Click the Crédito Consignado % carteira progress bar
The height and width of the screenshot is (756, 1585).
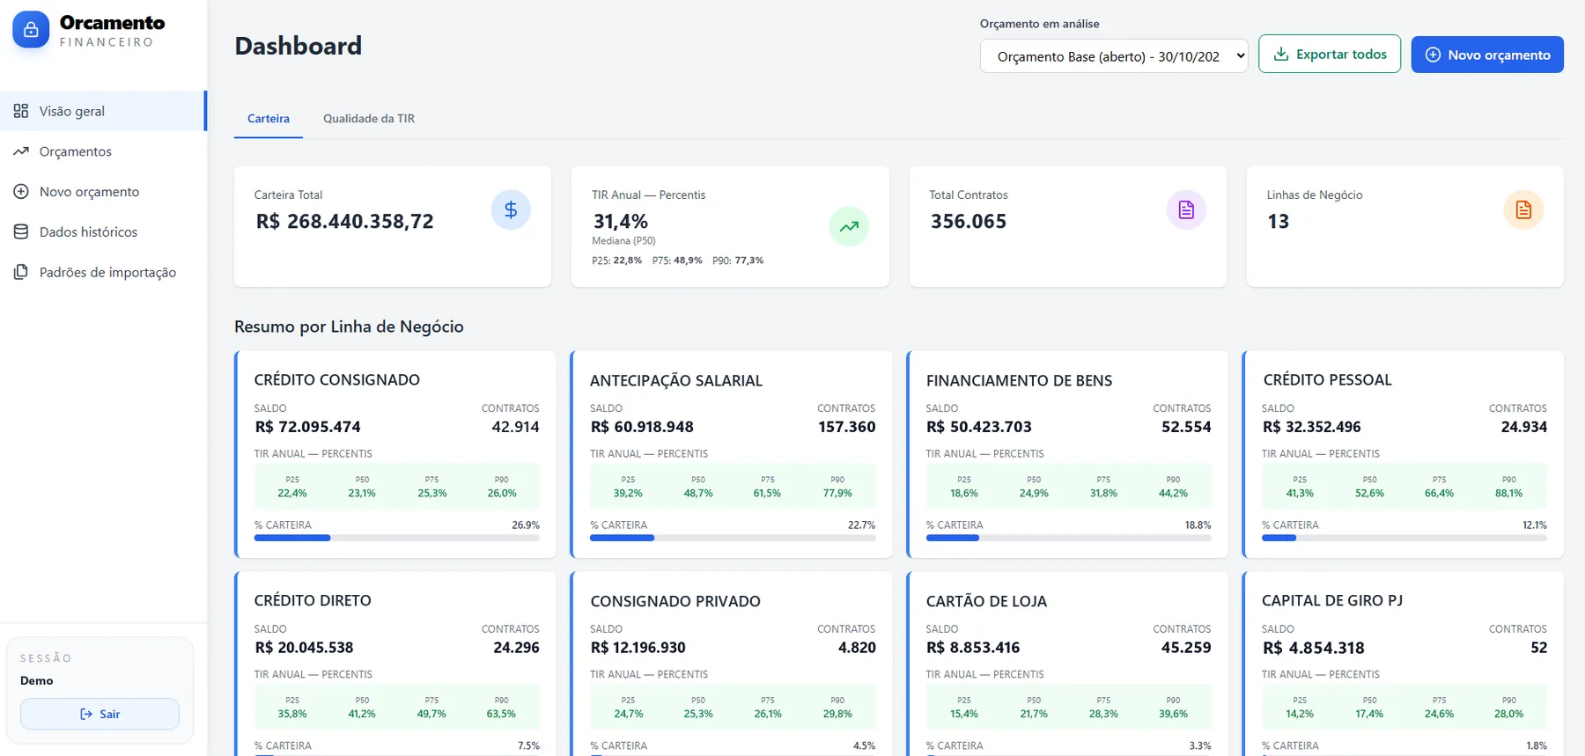pos(397,538)
